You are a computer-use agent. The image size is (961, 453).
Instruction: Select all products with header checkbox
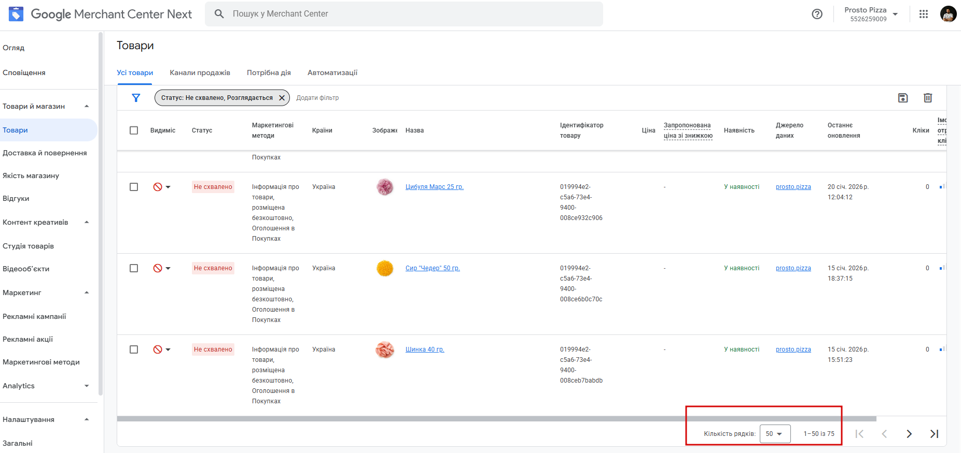click(x=134, y=130)
